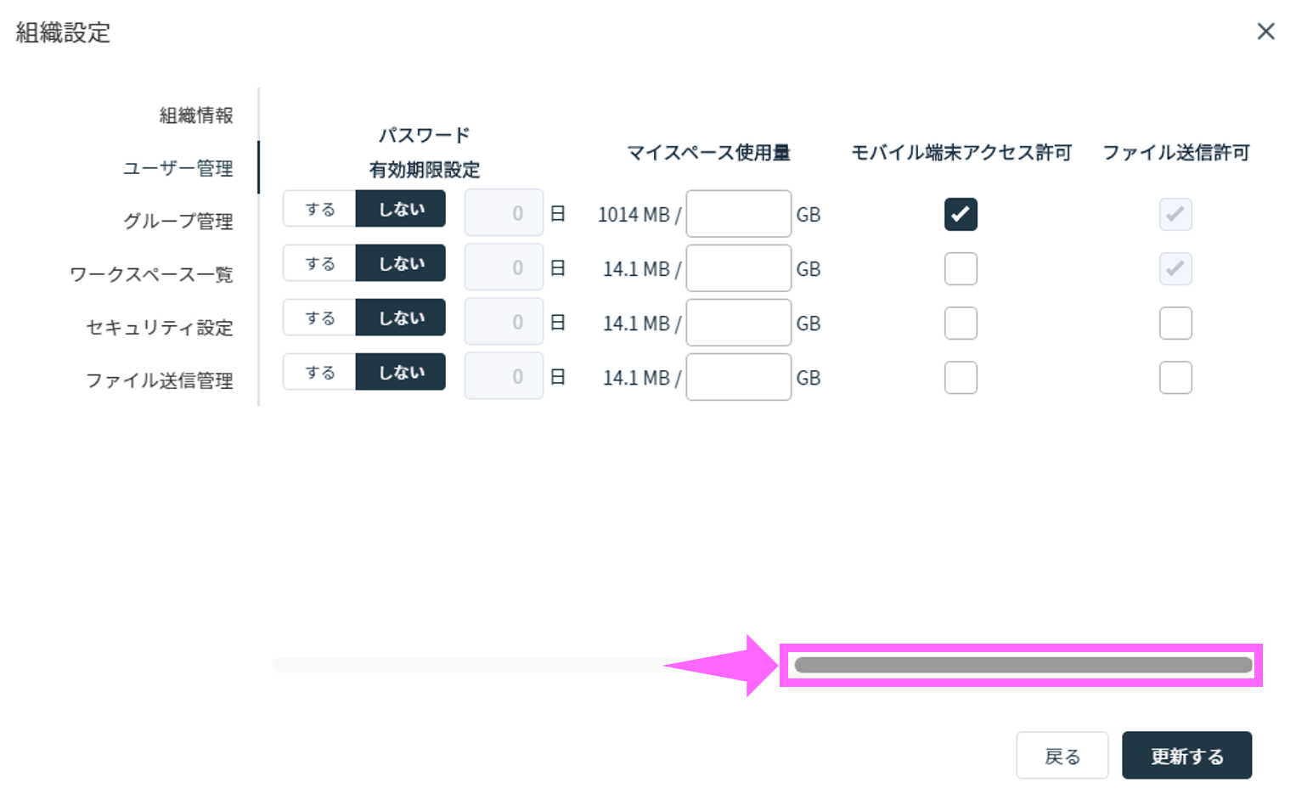Screen dimensions: 1296x799
Task: Keep しない selected on the last row
Action: point(400,371)
